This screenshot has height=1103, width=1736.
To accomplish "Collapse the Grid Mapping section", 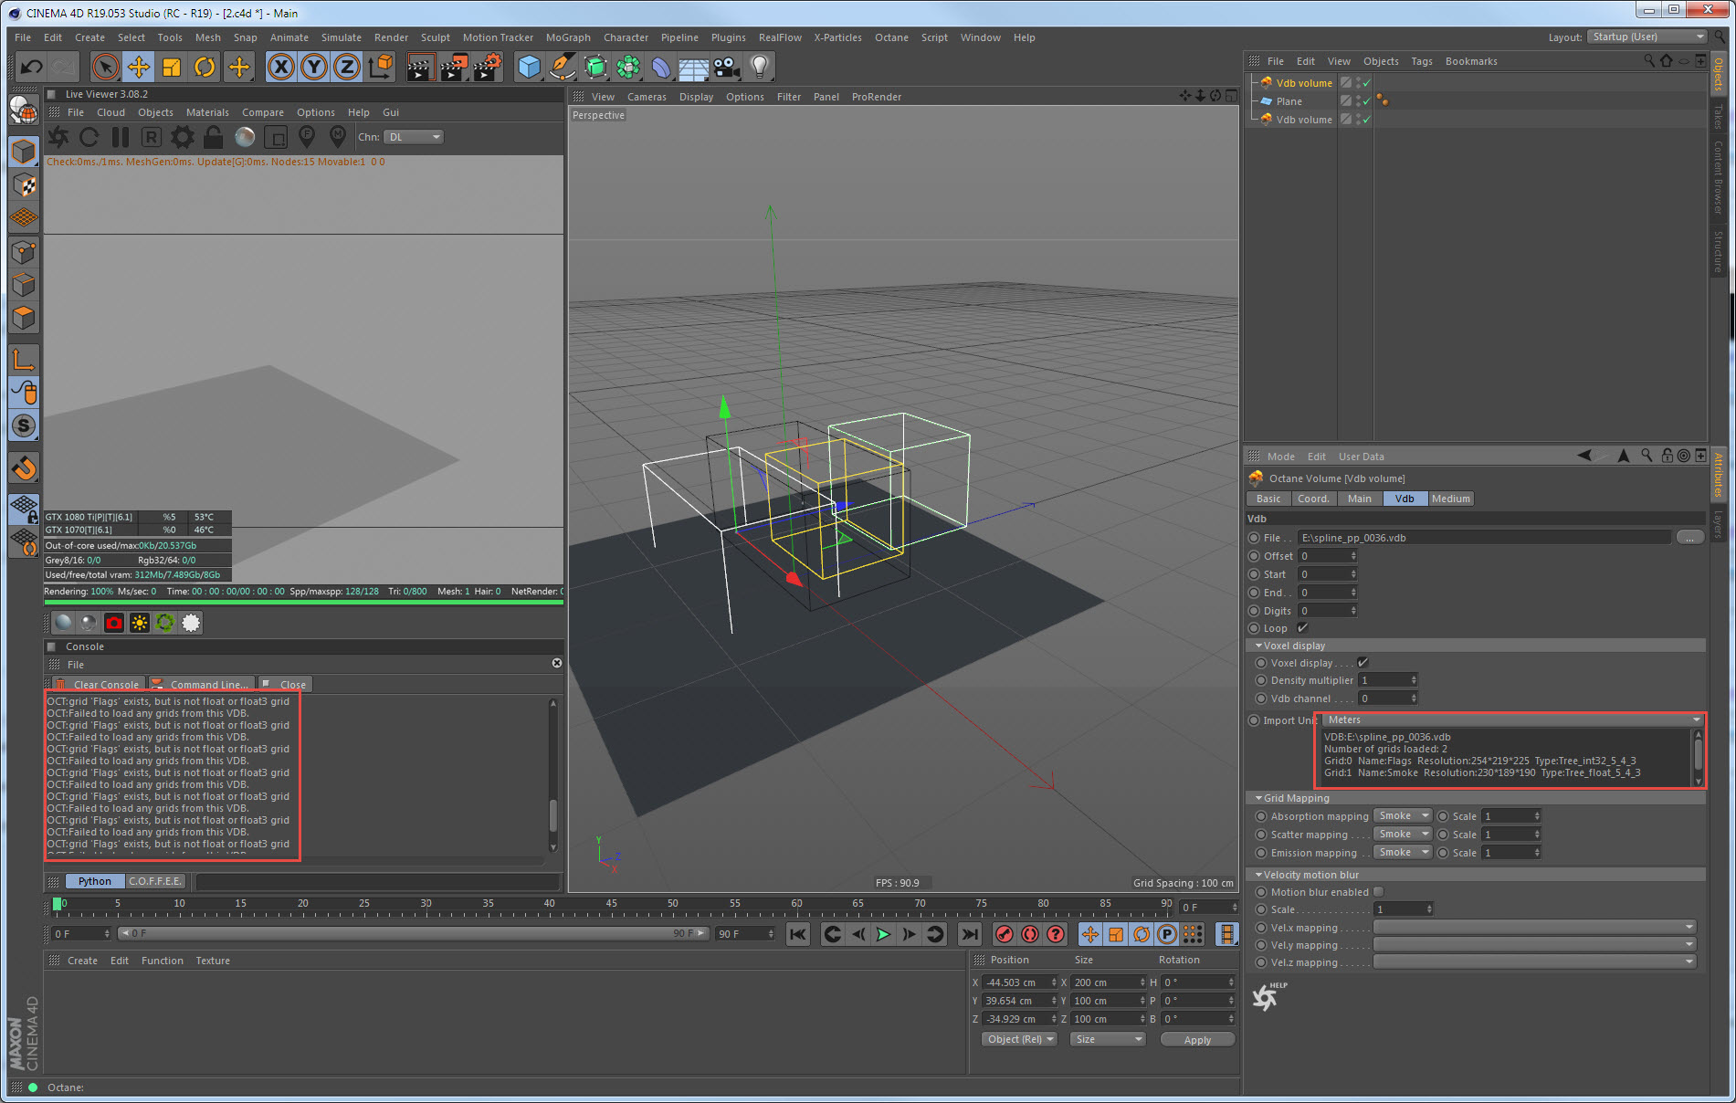I will pyautogui.click(x=1258, y=798).
